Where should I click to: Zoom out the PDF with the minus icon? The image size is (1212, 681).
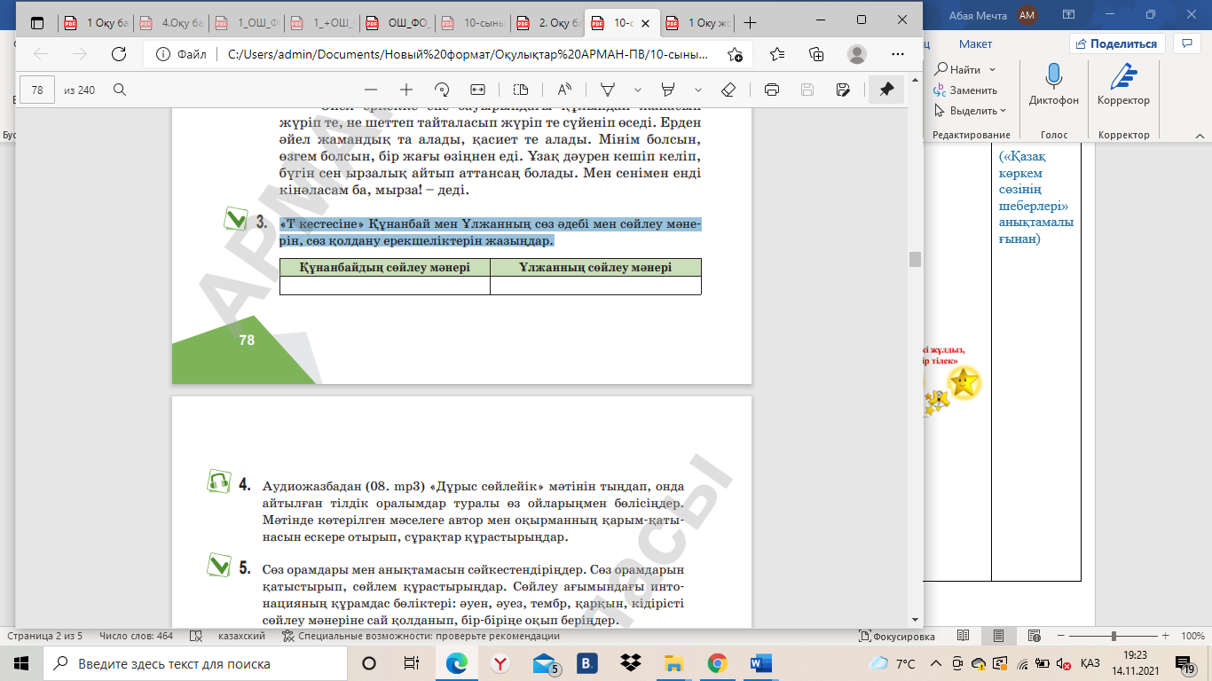tap(371, 90)
